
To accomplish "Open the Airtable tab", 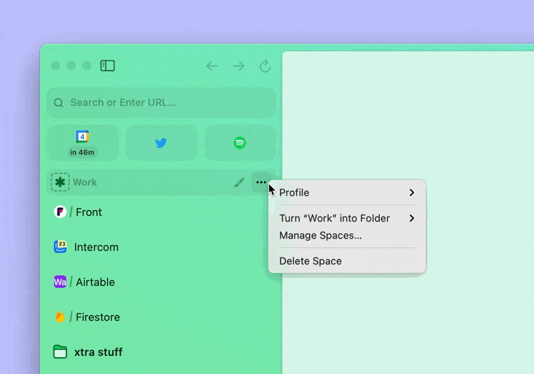I will (162, 282).
